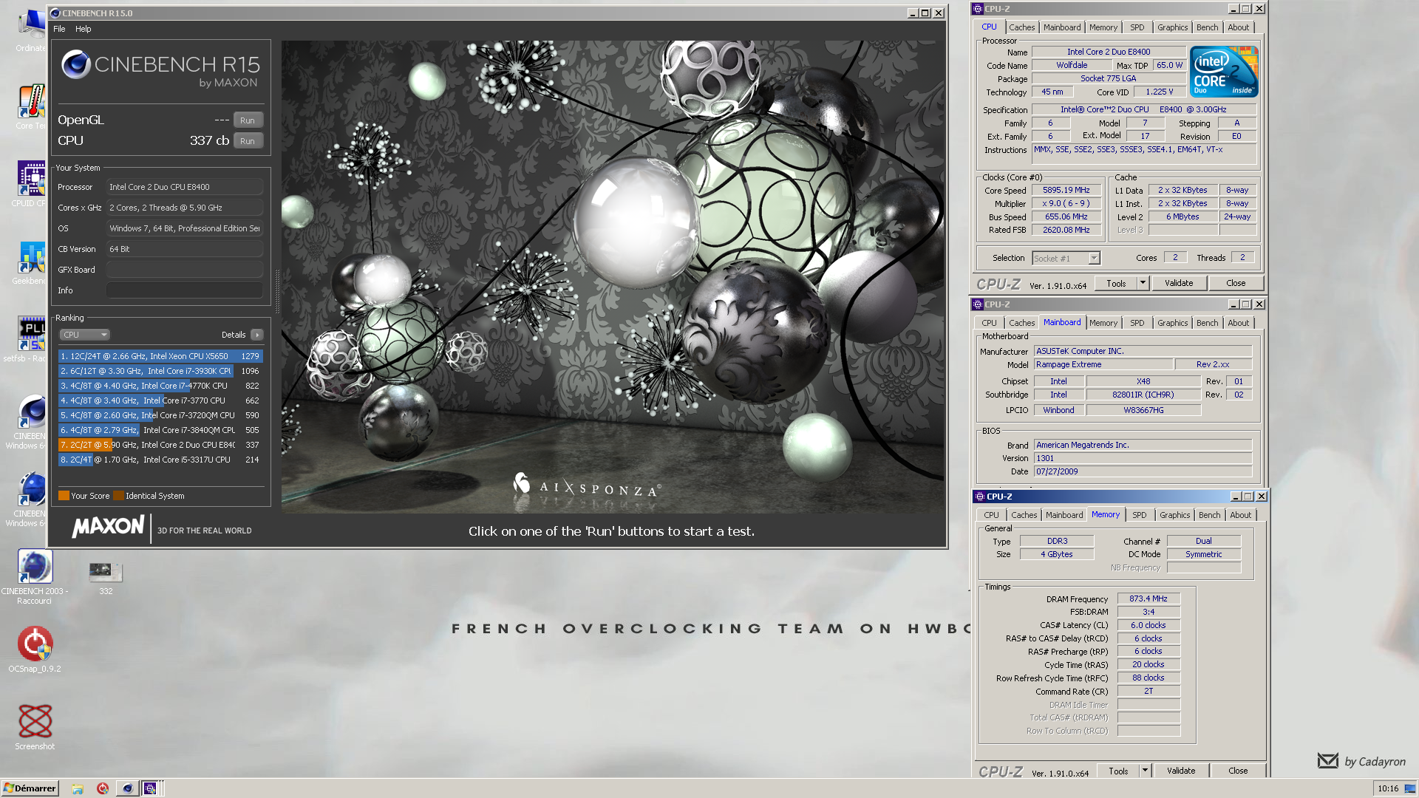The width and height of the screenshot is (1419, 798).
Task: Open Graphics tab in Mainboard CPU-Z window
Action: (1173, 323)
